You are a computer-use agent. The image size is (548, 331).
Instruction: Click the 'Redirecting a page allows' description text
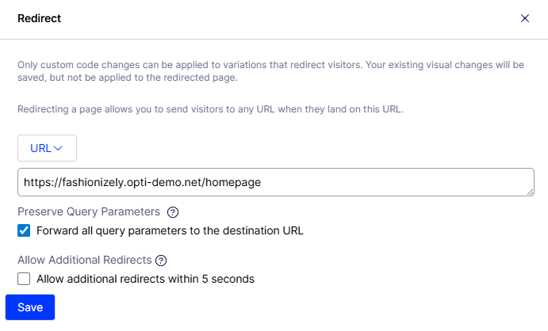pyautogui.click(x=210, y=109)
